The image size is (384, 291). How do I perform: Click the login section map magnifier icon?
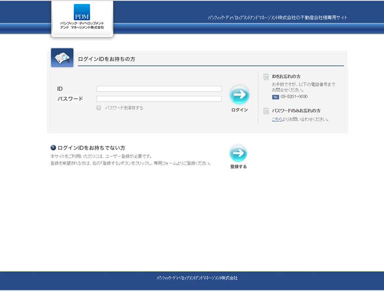coord(62,58)
